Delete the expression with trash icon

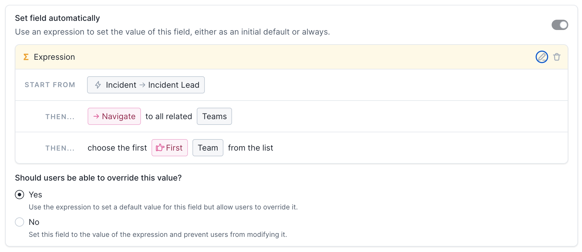pyautogui.click(x=557, y=57)
